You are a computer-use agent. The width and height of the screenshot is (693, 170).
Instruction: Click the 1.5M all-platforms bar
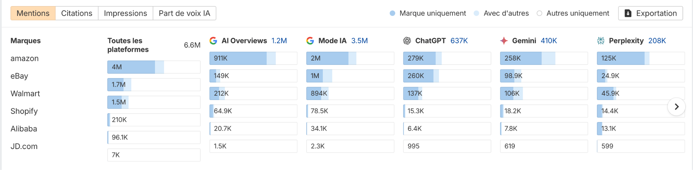tap(154, 102)
